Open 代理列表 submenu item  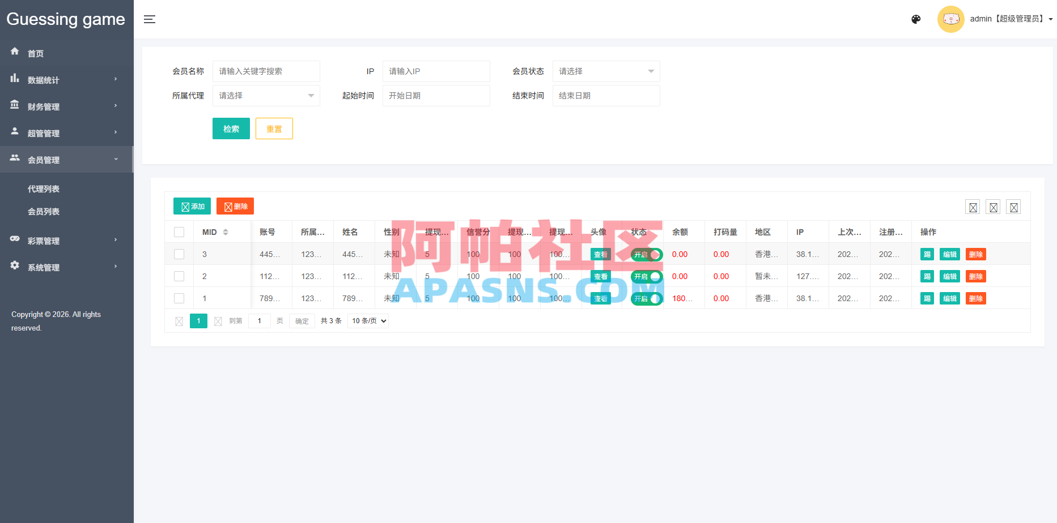coord(44,189)
